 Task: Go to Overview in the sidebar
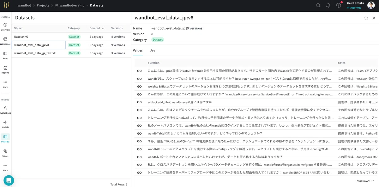pos(5,27)
